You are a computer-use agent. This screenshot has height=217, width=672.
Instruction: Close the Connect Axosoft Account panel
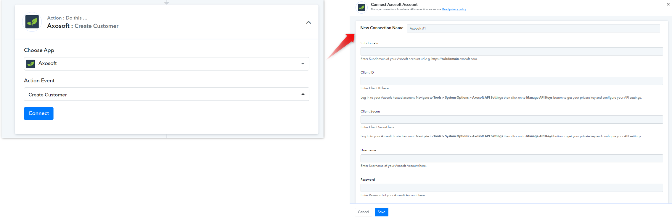[x=668, y=4]
